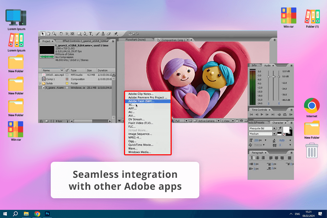327x218 pixels.
Task: Open 1 View layout dropdown
Action: [233, 121]
